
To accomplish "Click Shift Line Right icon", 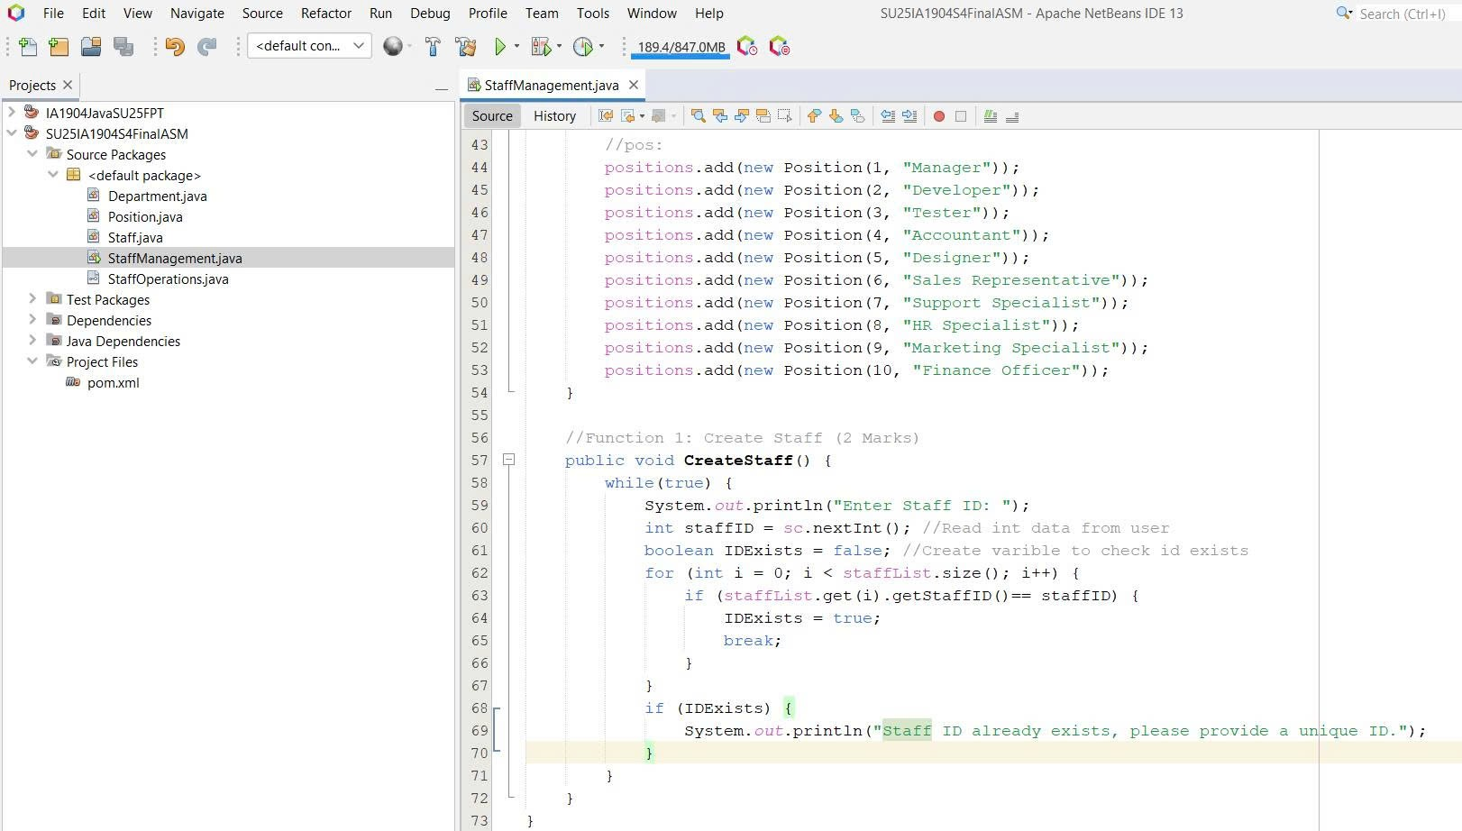I will [x=909, y=116].
